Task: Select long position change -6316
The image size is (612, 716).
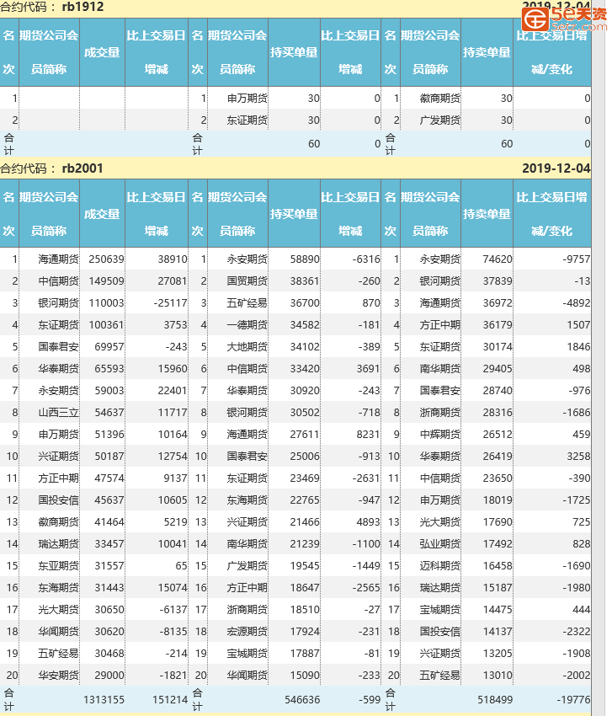Action: tap(366, 259)
